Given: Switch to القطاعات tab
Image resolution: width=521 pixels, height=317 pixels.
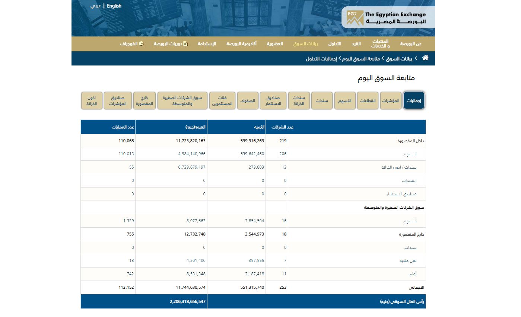Looking at the screenshot, I should tap(368, 100).
